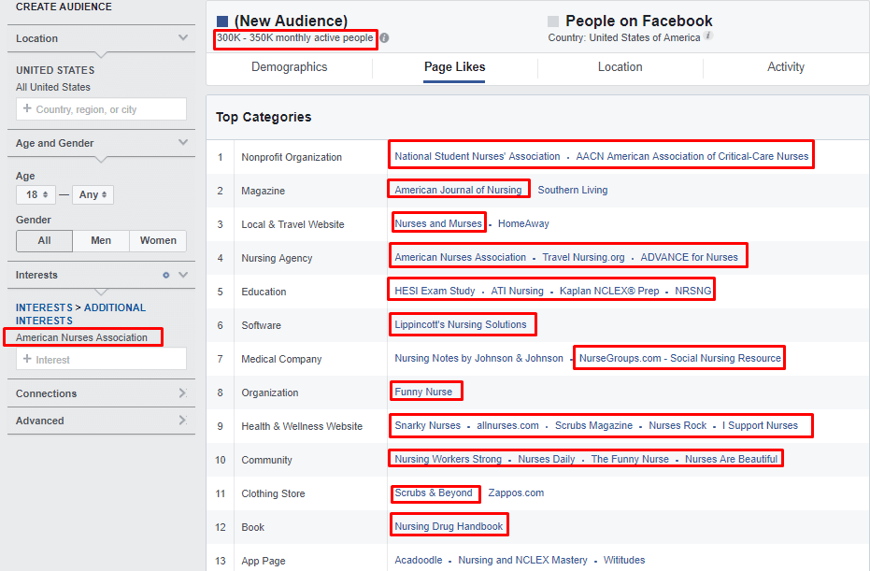Screen dimensions: 870x571
Task: Open American Journal of Nursing link
Action: (x=458, y=190)
